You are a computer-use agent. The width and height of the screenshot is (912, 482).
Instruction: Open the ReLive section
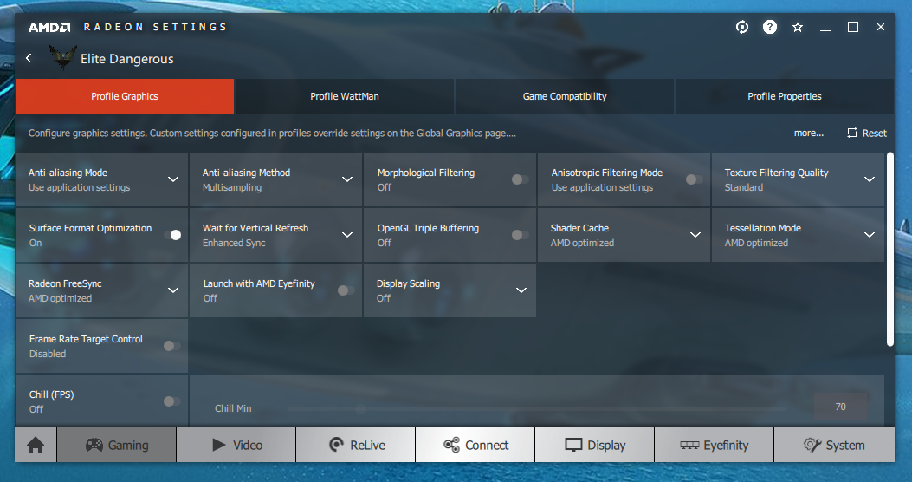pos(356,445)
